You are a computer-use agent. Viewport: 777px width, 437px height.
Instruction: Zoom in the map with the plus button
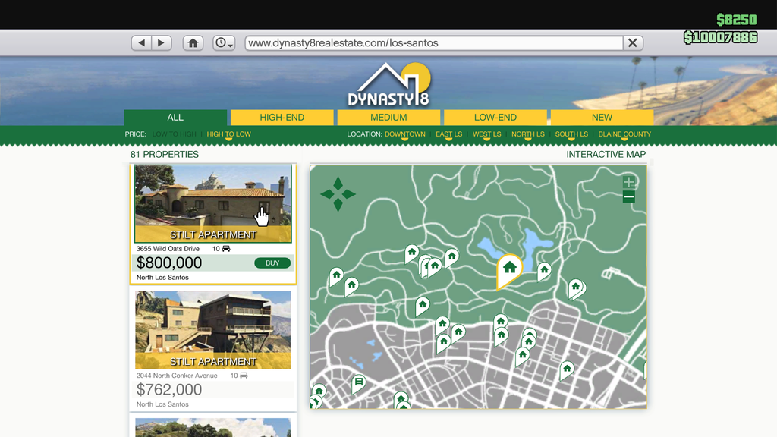628,182
